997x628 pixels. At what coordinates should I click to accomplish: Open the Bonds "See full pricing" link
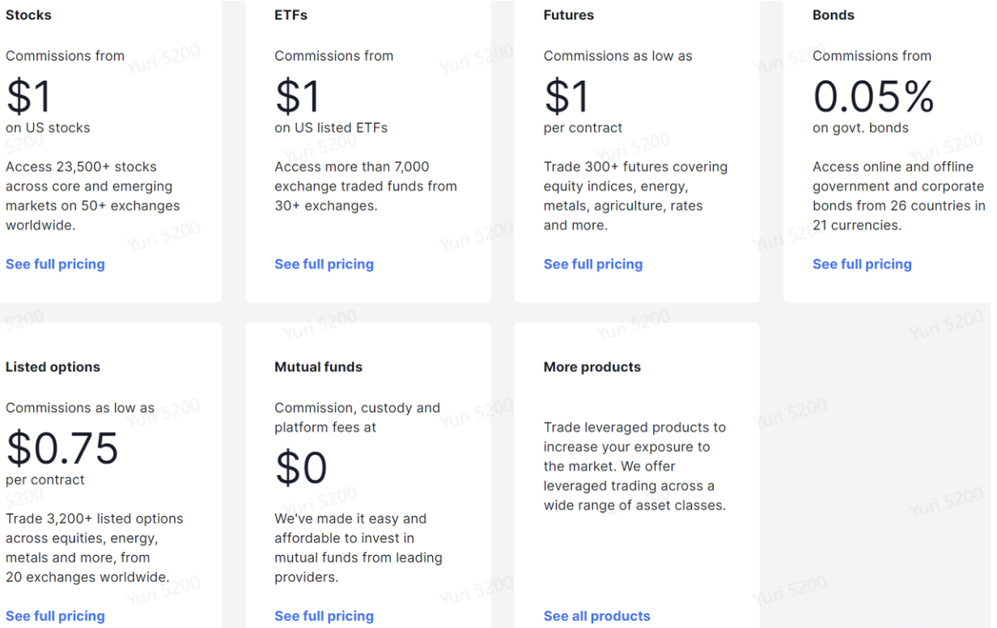pyautogui.click(x=862, y=264)
